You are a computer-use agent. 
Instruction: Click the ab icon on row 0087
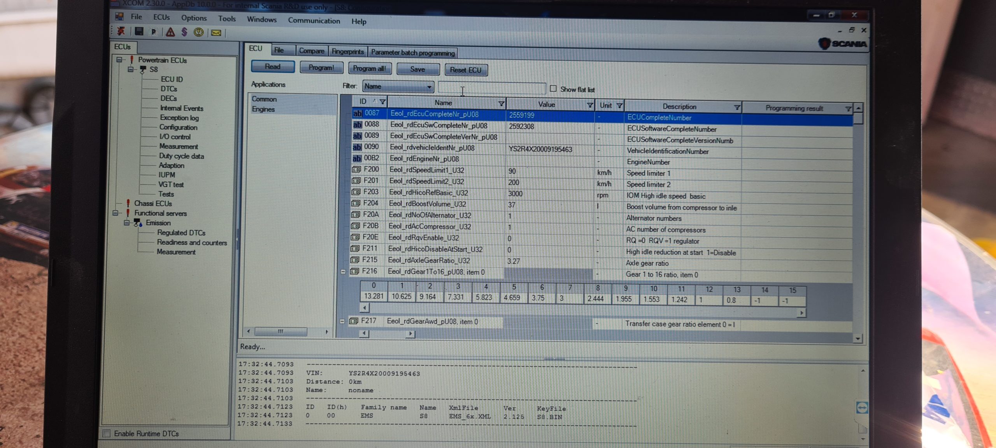click(357, 113)
